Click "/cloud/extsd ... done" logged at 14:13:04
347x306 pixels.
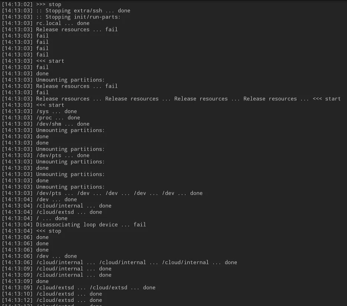click(x=69, y=212)
